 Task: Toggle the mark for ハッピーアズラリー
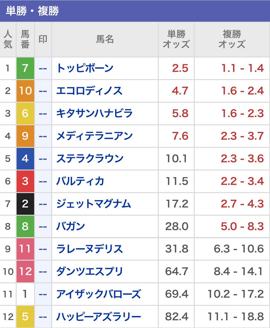pyautogui.click(x=43, y=316)
